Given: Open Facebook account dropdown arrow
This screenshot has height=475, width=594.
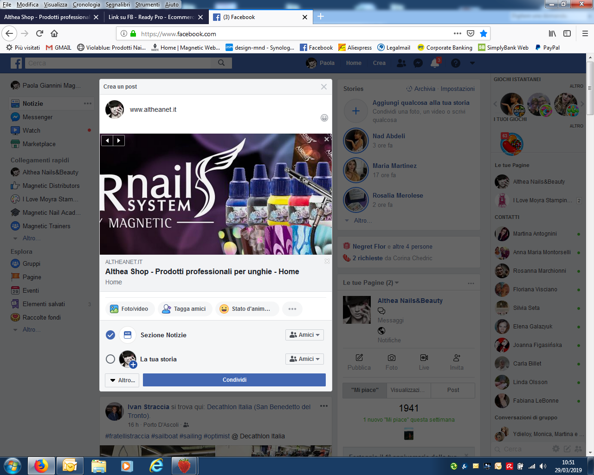Looking at the screenshot, I should 472,63.
